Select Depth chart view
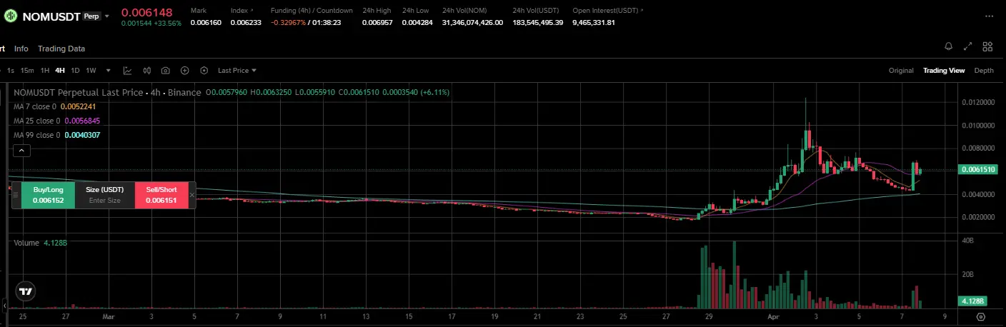1006x327 pixels. (984, 71)
